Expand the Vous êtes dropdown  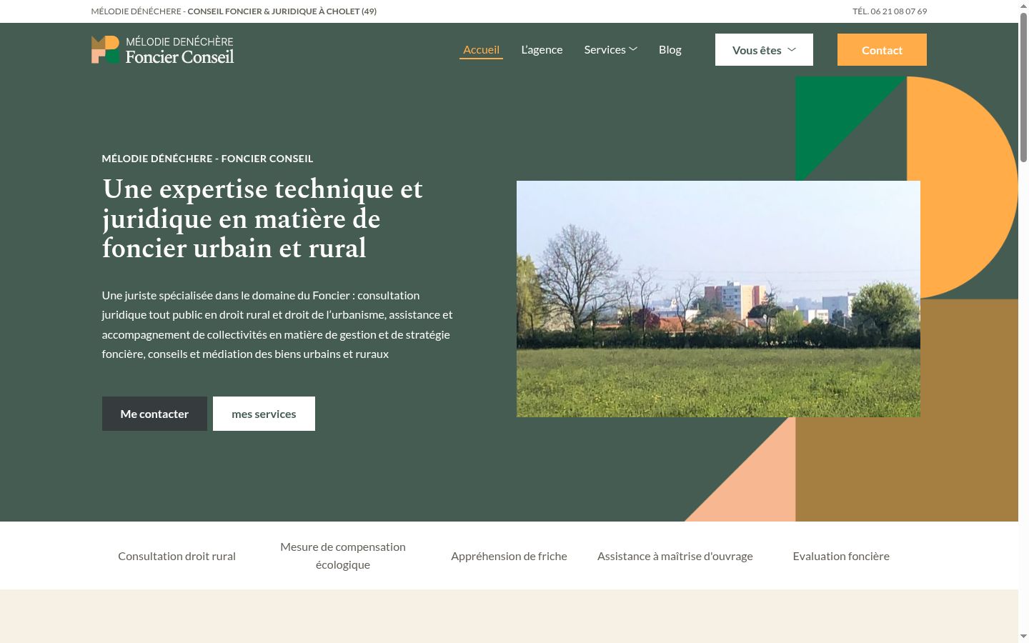pyautogui.click(x=764, y=50)
